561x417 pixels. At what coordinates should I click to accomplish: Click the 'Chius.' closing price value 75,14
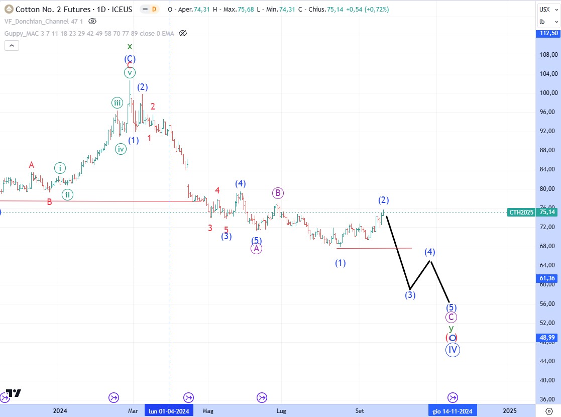tap(335, 10)
